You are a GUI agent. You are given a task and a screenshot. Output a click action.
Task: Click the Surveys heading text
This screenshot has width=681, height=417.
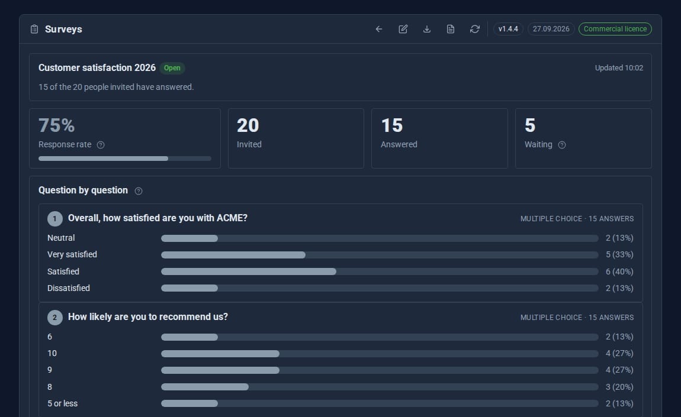63,29
